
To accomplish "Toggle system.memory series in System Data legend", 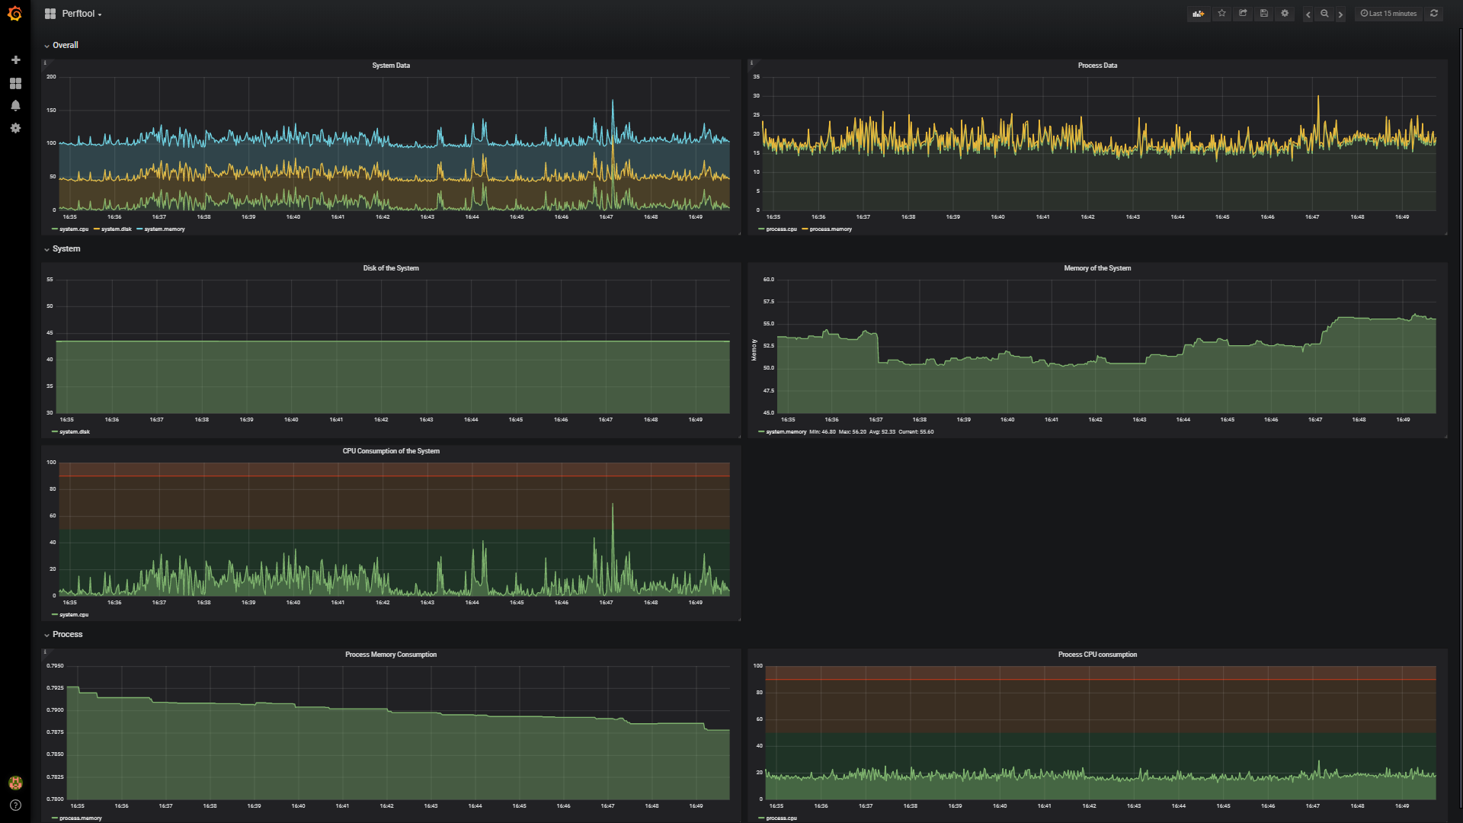I will pos(164,229).
